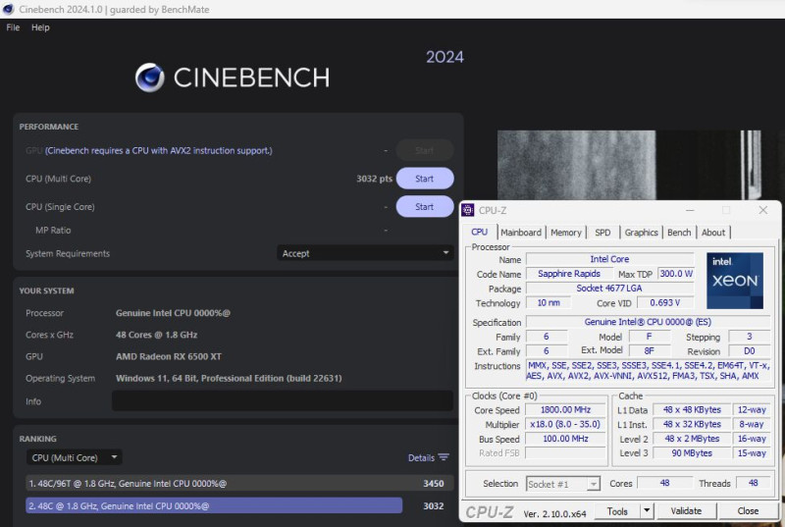Switch to Graphics tab in CPU-Z

641,233
